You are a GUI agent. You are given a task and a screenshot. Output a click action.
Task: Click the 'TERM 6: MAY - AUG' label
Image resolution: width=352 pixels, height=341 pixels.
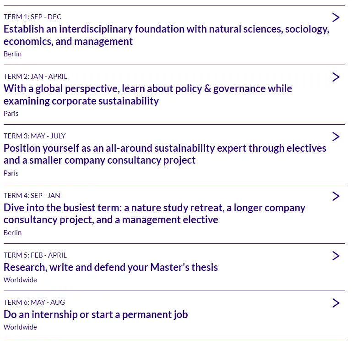tap(34, 302)
